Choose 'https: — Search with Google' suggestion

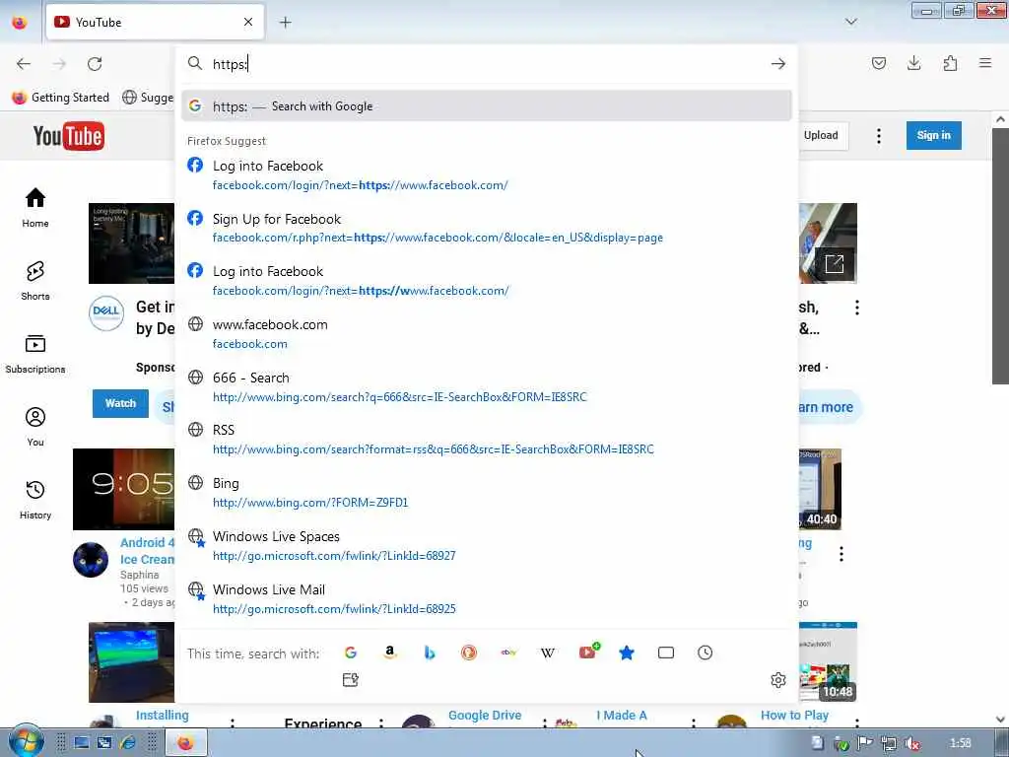[487, 106]
